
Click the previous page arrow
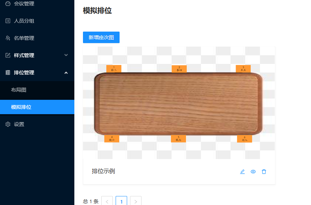107,201
